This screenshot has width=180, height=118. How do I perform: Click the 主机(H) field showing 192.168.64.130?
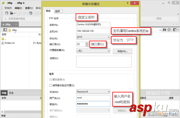(x=93, y=31)
